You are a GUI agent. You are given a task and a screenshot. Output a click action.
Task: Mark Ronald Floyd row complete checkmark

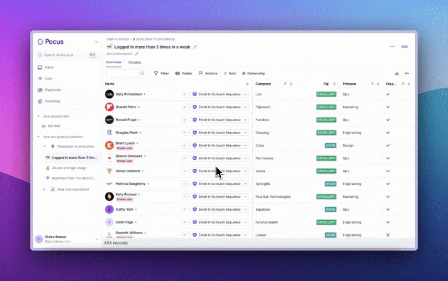pyautogui.click(x=185, y=120)
